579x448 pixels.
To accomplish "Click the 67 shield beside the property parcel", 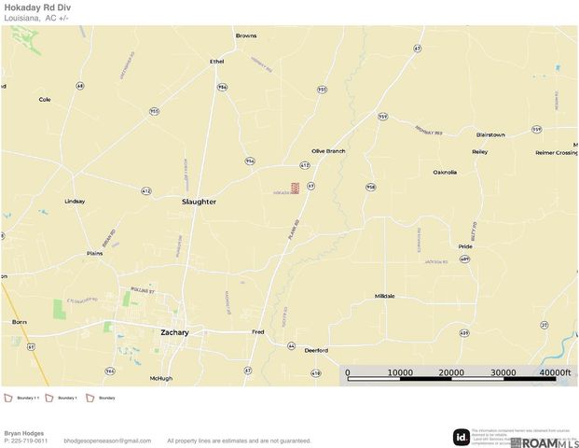I will 310,186.
